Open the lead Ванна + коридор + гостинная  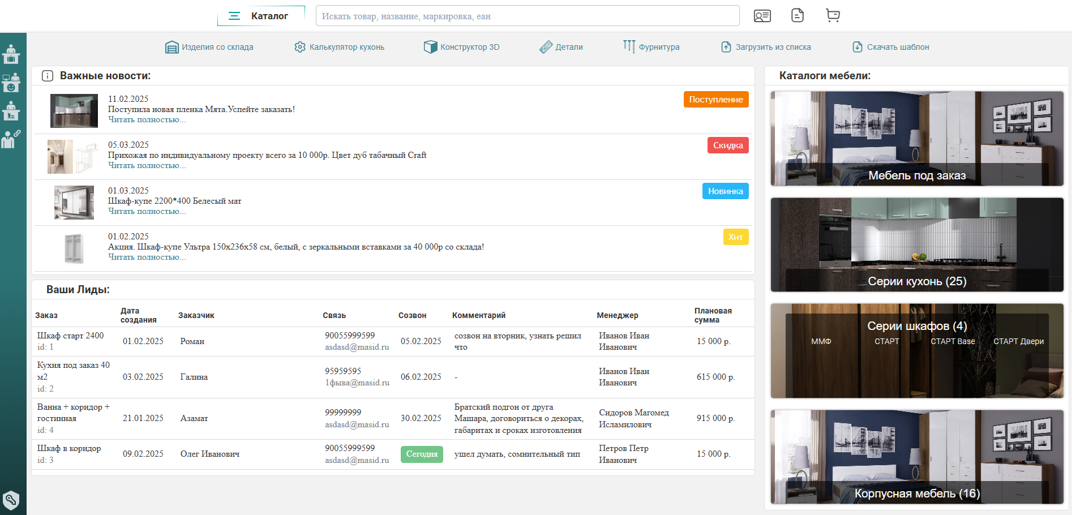[x=74, y=413]
